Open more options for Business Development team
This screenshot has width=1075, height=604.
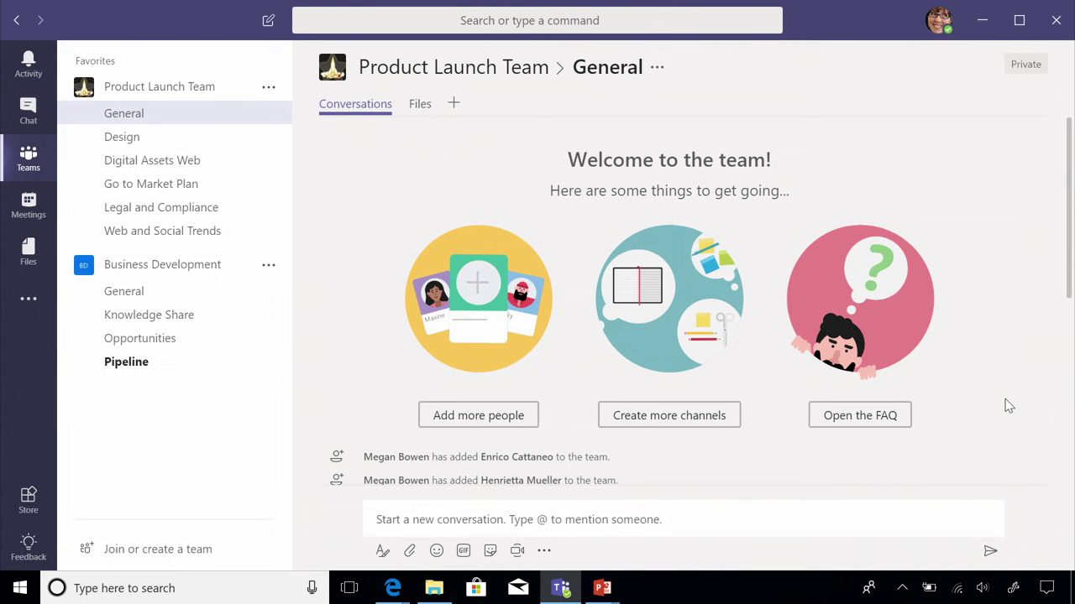click(269, 264)
